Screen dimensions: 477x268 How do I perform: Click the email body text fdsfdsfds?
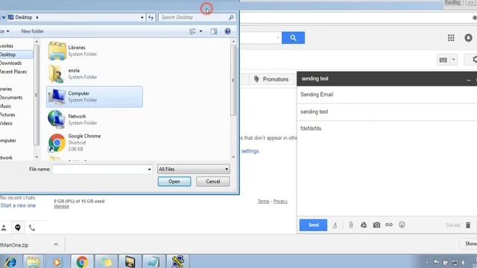(x=311, y=129)
